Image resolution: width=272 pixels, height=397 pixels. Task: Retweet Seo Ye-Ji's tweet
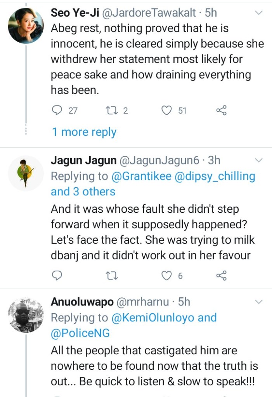111,110
